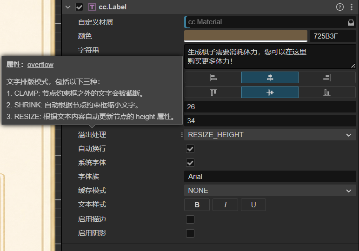Click the text area corner grip handle

353,66
